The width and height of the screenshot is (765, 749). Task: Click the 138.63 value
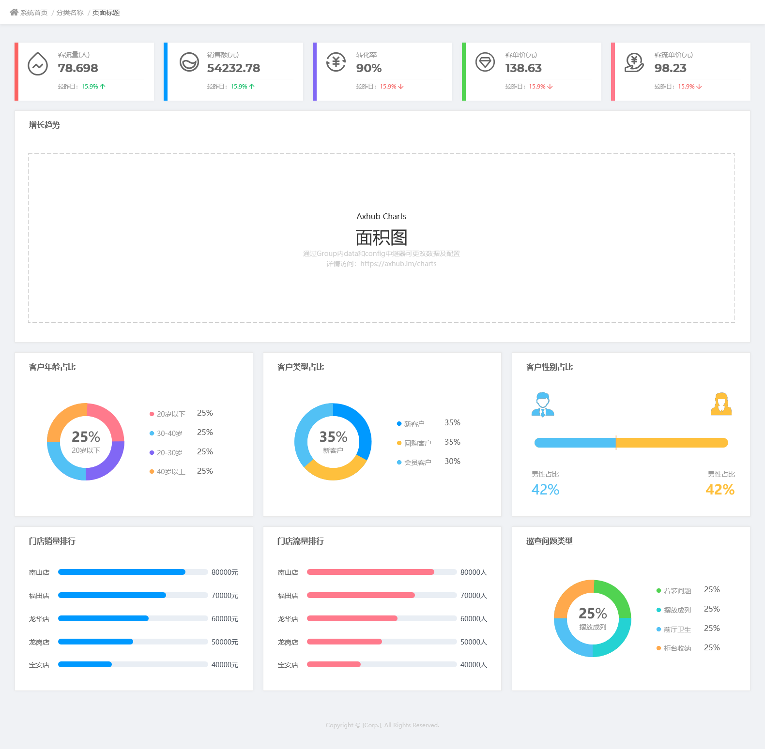tap(523, 68)
